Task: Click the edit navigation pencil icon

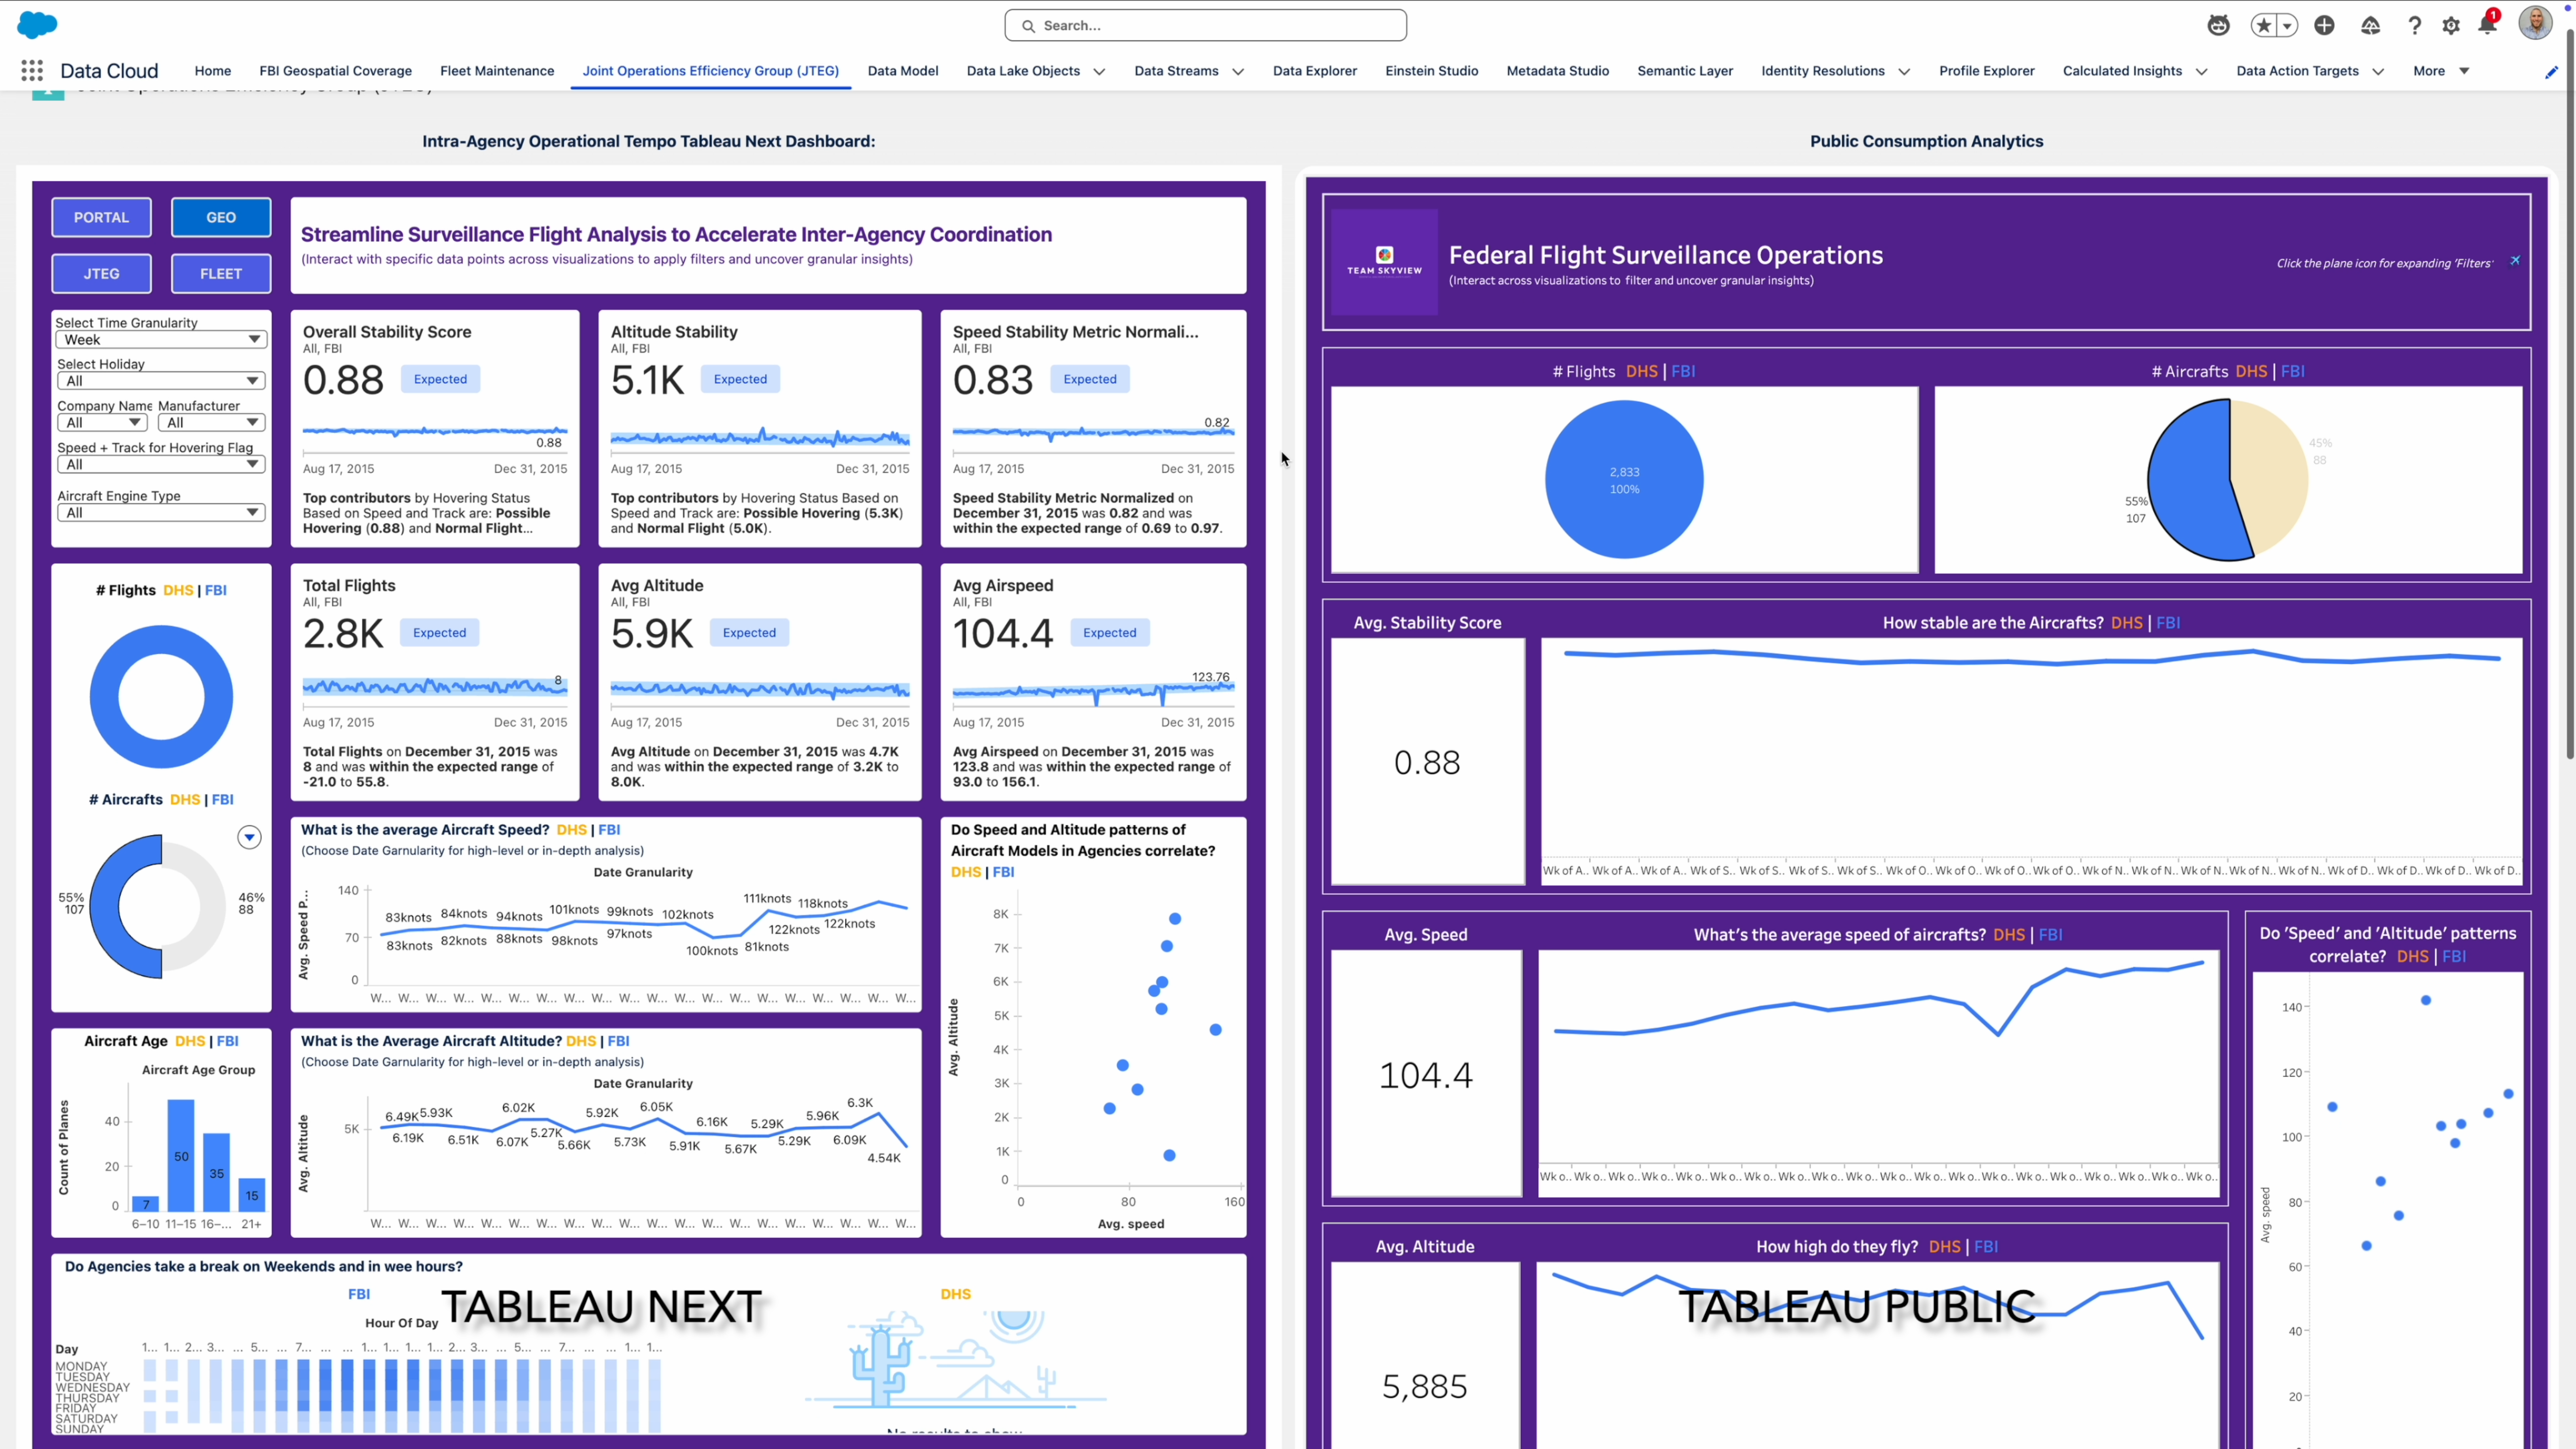Action: click(2551, 72)
